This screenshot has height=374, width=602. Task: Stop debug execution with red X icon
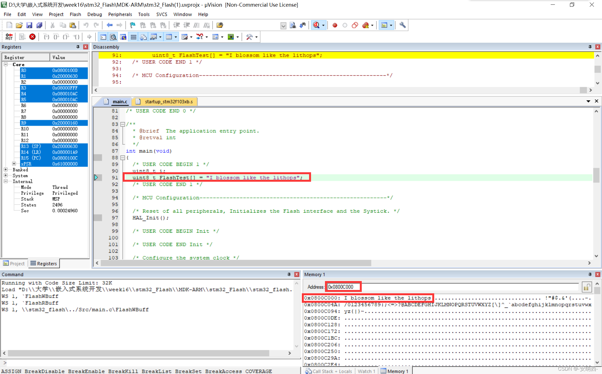click(x=32, y=37)
